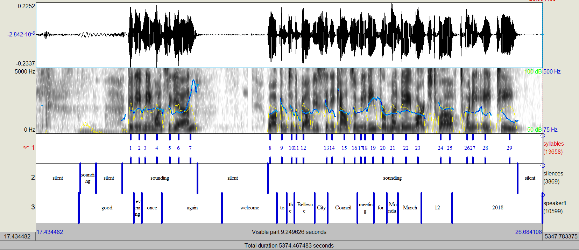Image resolution: width=579 pixels, height=250 pixels.
Task: Click the -0.2337 waveform minimum amplitude value
Action: pos(26,63)
